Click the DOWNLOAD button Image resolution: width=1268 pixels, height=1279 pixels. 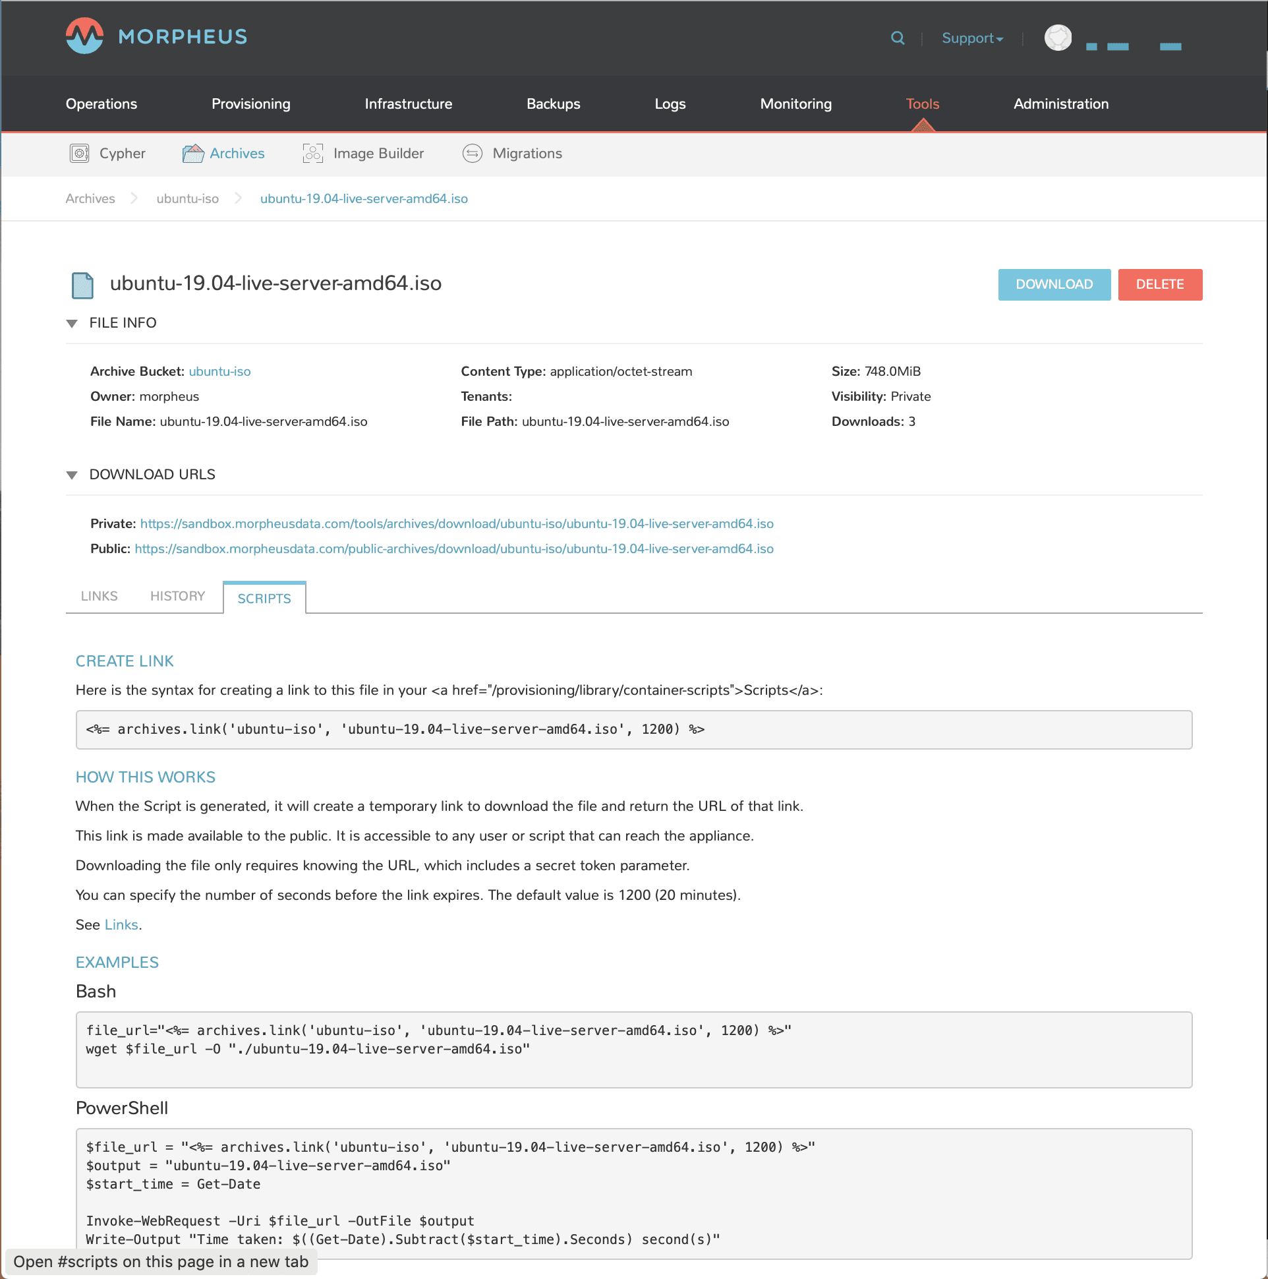point(1054,285)
